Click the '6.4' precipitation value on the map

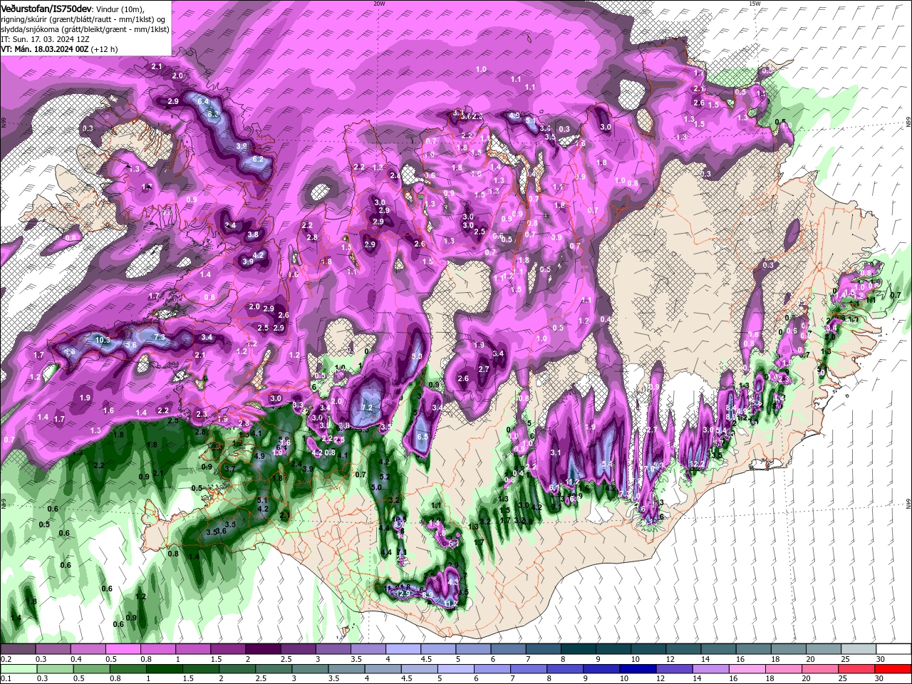(x=203, y=102)
